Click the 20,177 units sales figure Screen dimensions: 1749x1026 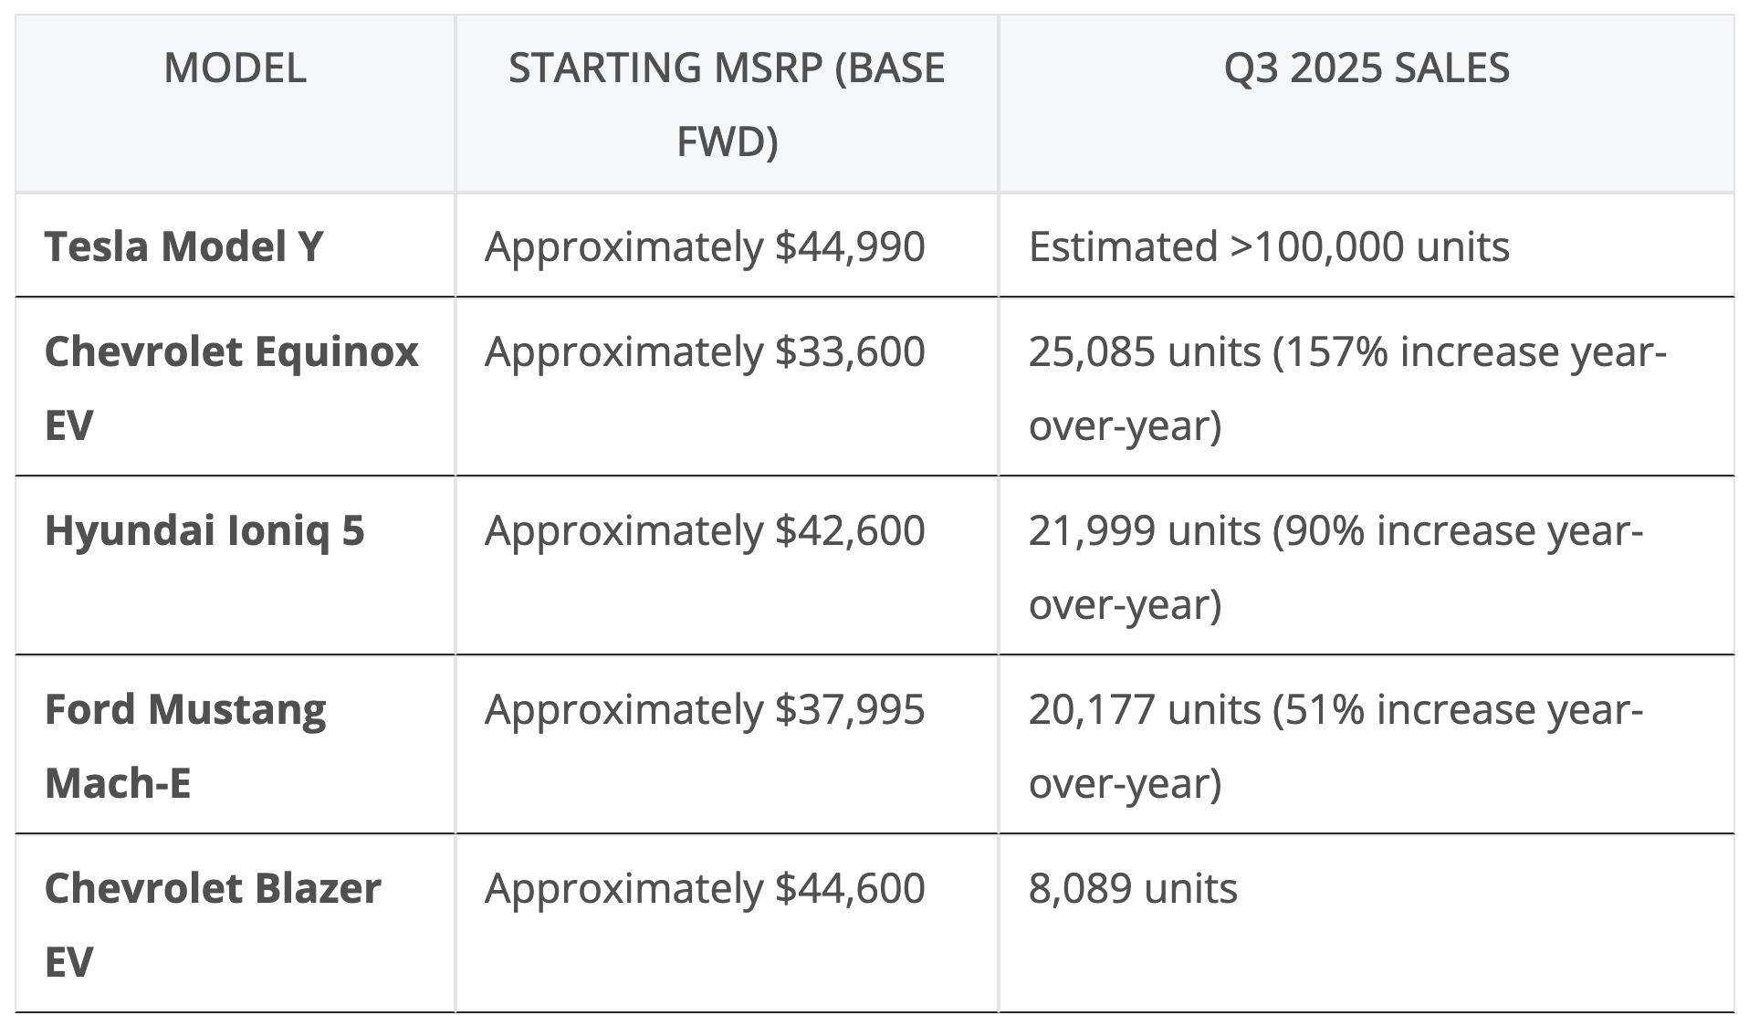[1145, 709]
